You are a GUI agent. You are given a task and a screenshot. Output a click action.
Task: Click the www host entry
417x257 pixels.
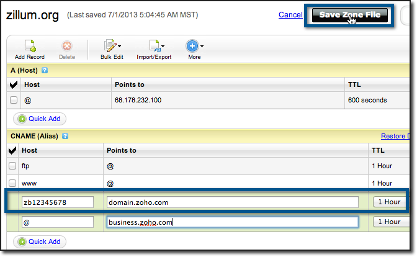pos(29,183)
